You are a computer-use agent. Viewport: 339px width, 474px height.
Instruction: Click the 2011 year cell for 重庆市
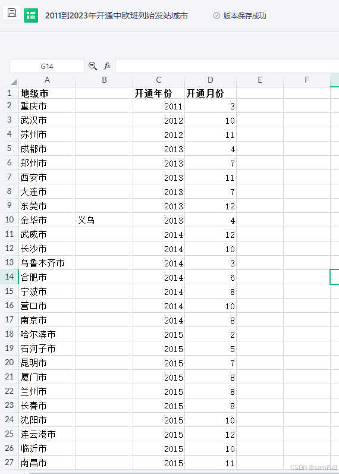pyautogui.click(x=159, y=106)
